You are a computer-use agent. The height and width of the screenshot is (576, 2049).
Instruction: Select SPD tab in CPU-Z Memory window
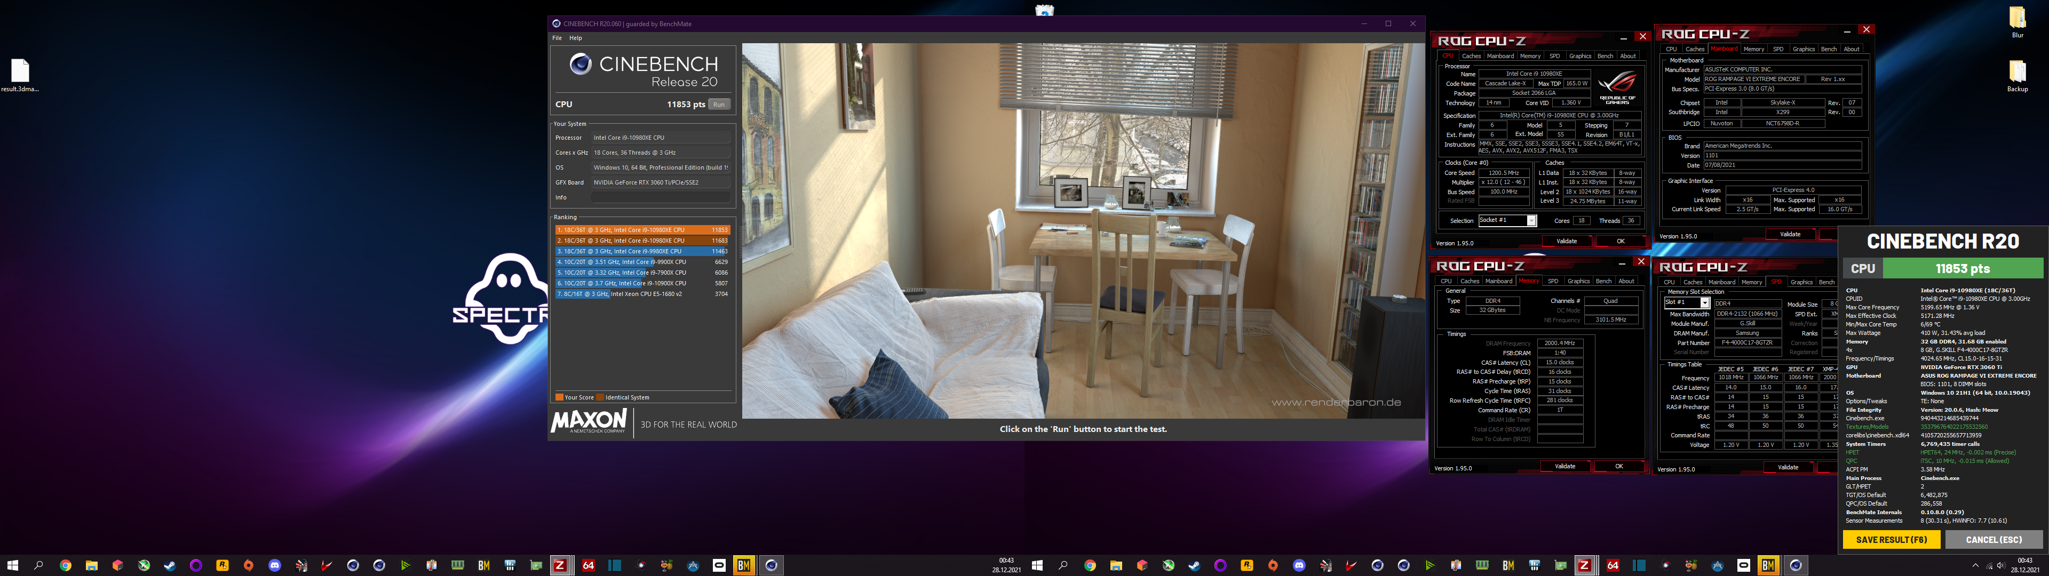1553,281
